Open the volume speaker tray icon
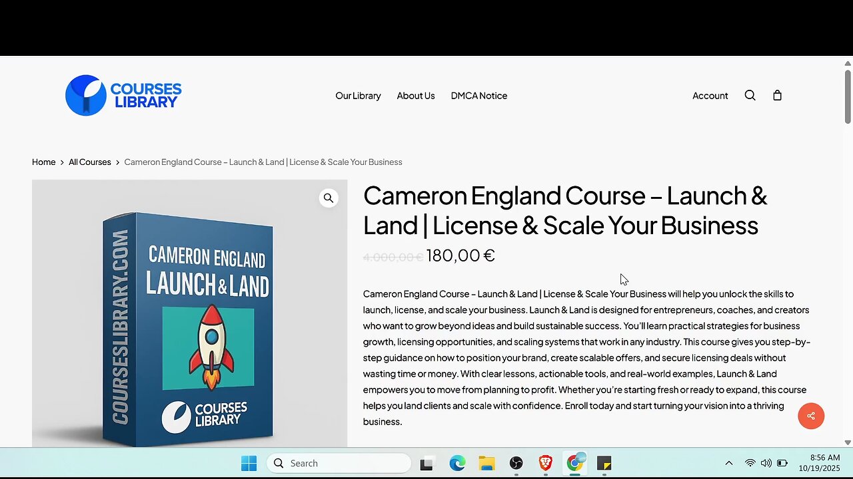 pyautogui.click(x=766, y=463)
